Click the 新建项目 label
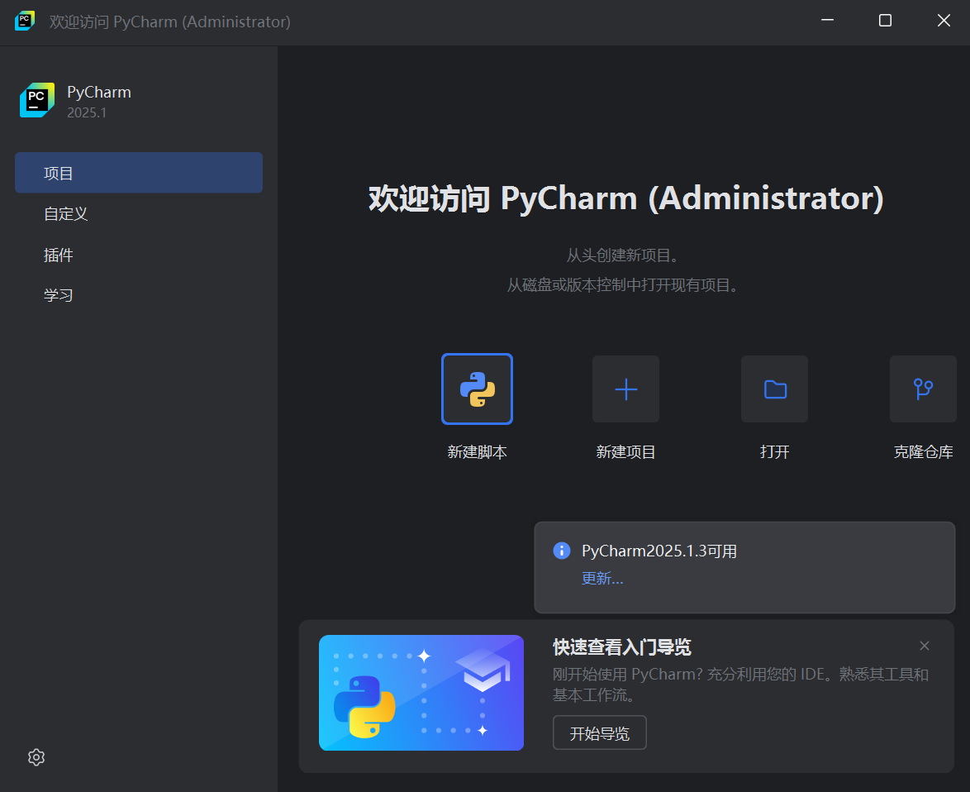This screenshot has width=970, height=792. click(x=625, y=451)
